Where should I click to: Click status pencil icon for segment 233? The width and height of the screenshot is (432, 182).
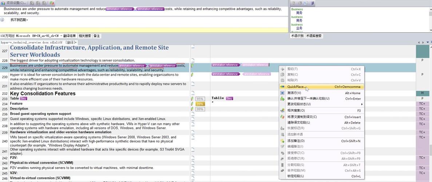[x=192, y=98]
